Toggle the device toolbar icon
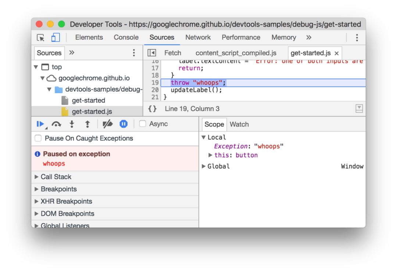Screen dimensions: 397x272 pos(56,37)
